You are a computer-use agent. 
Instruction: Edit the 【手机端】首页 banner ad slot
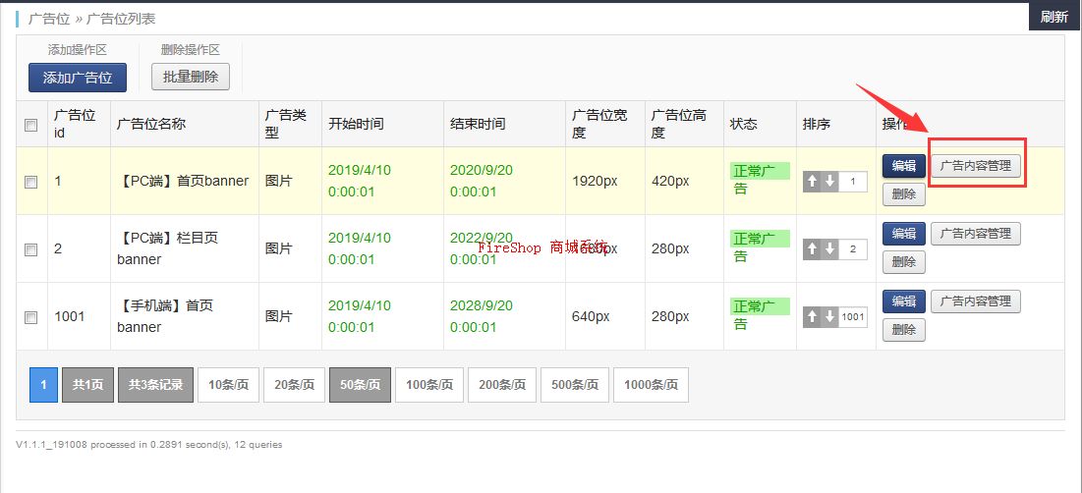903,301
